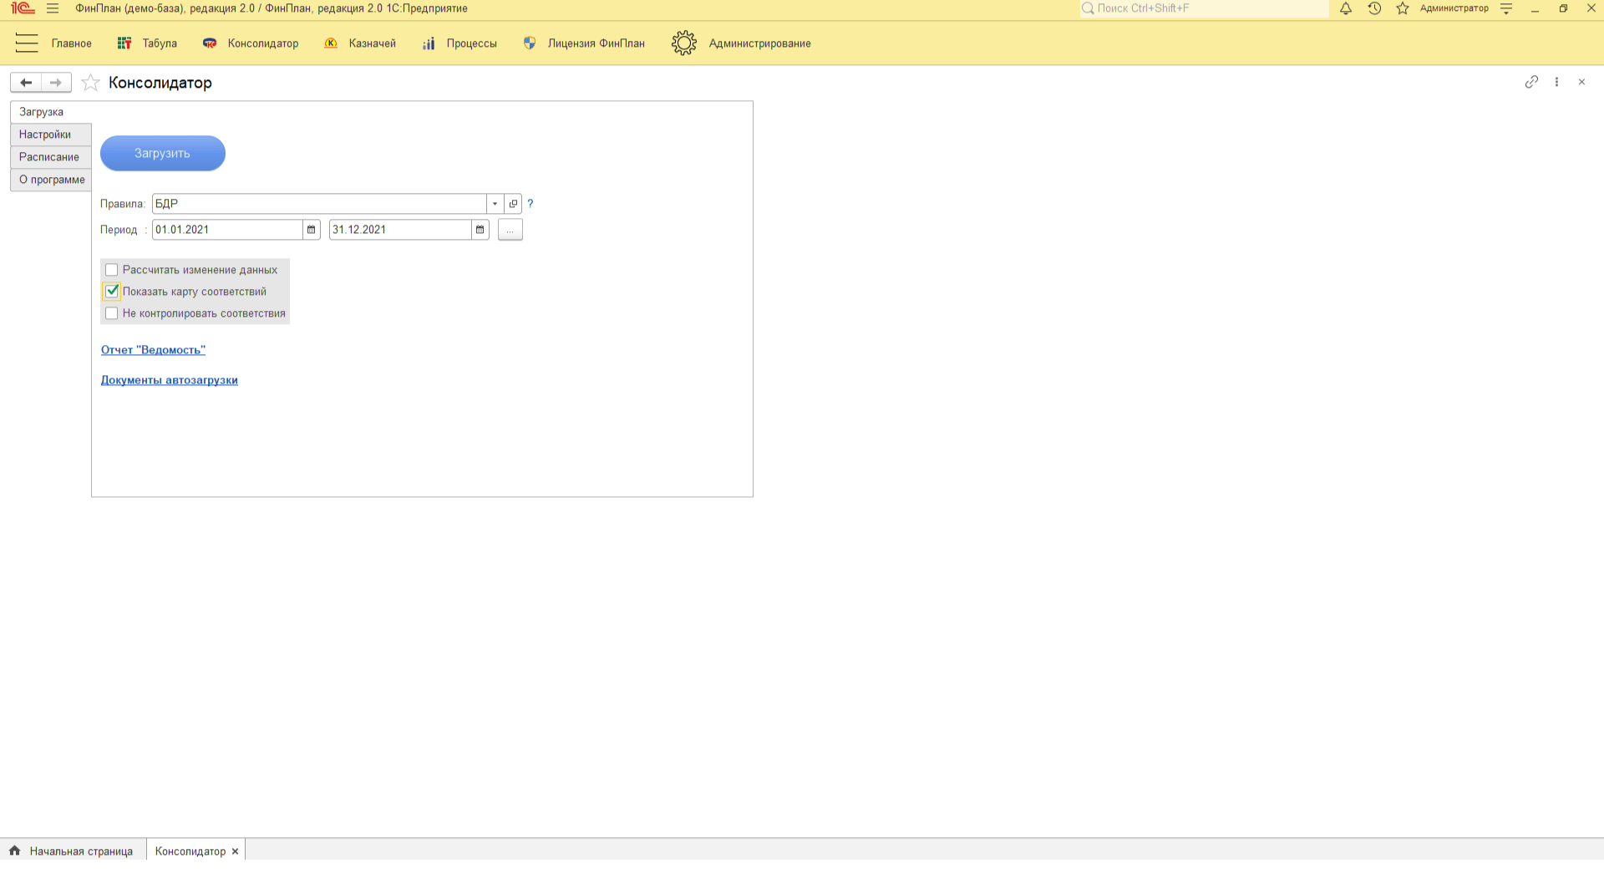This screenshot has height=869, width=1604.
Task: Click the period start date 01.01.2021
Action: click(x=227, y=230)
